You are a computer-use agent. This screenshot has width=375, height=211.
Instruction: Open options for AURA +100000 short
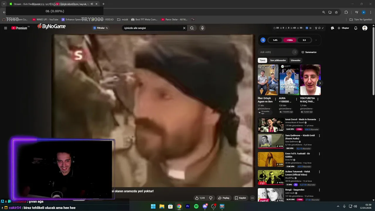coord(296,99)
